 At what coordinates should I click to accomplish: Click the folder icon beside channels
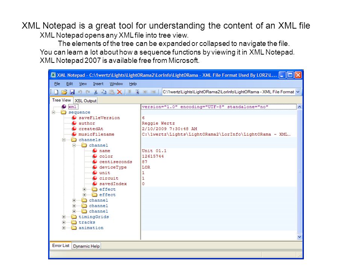pyautogui.click(x=74, y=140)
